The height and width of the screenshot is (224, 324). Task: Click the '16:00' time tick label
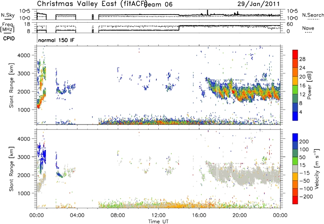[x=199, y=216]
